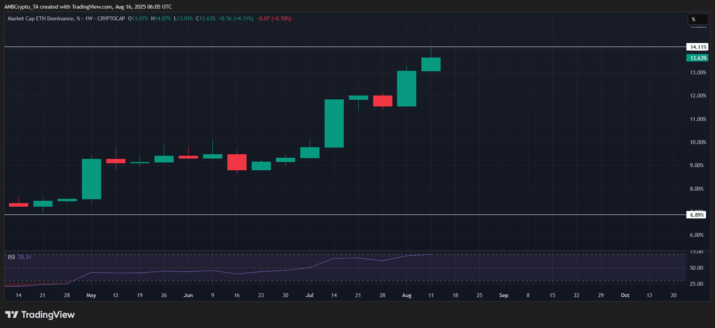This screenshot has width=715, height=328.
Task: Click the large green candle at Jul 14
Action: coord(334,123)
